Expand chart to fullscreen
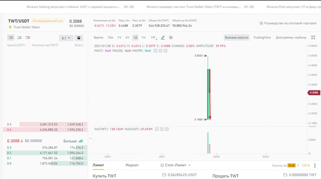Image resolution: width=321 pixels, height=179 pixels. (313, 37)
